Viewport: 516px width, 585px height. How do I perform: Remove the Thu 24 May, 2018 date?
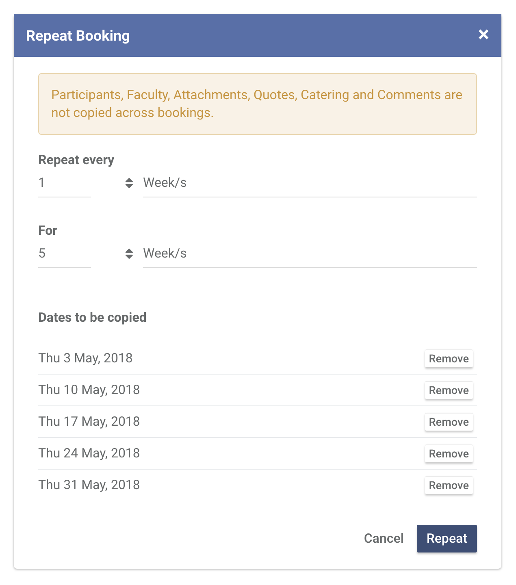point(449,454)
